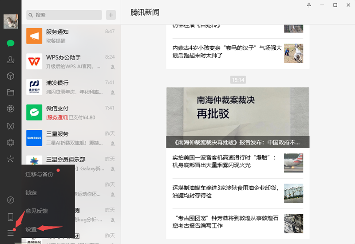Open the Phone sidebar icon
The image size is (355, 244).
pyautogui.click(x=11, y=217)
